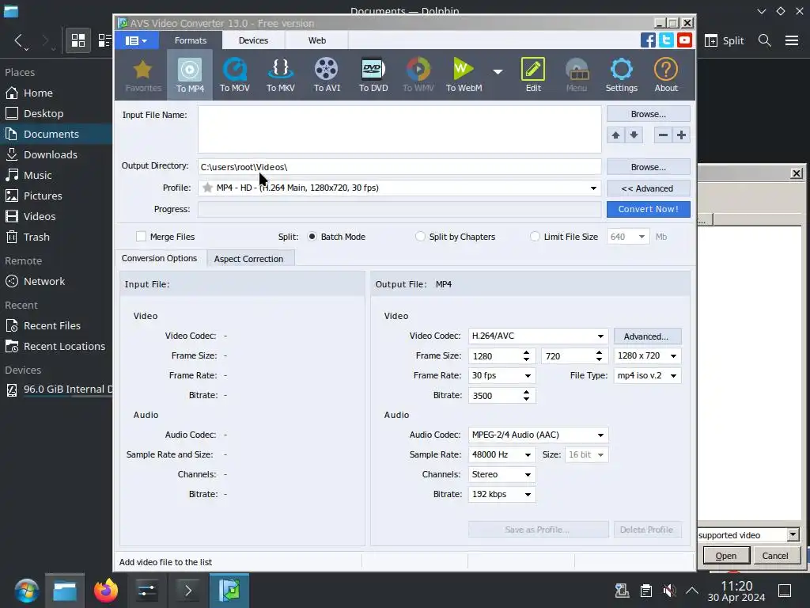Open the File Type dropdown
The height and width of the screenshot is (608, 810).
[x=673, y=376]
